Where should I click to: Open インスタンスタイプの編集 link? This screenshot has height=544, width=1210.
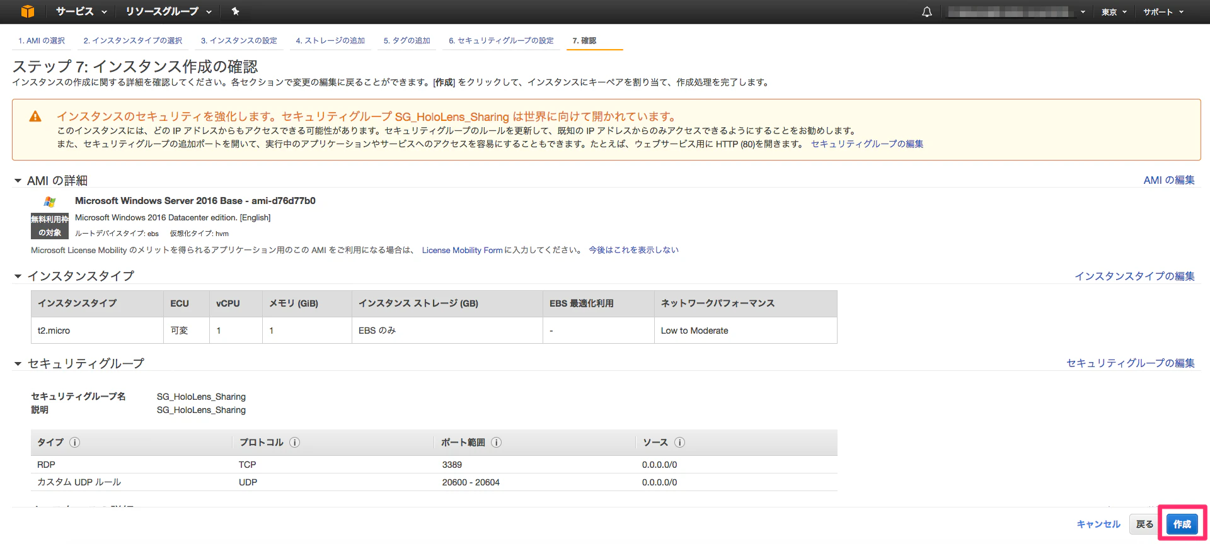click(x=1134, y=276)
